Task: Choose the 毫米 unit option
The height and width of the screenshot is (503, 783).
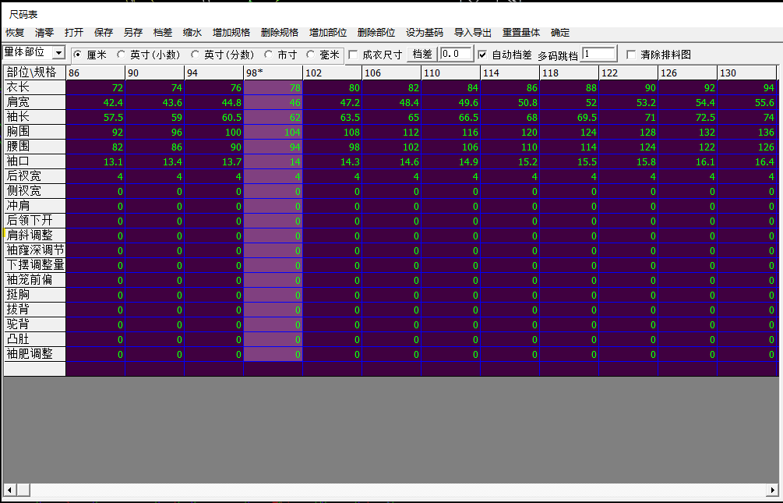Action: pyautogui.click(x=311, y=55)
